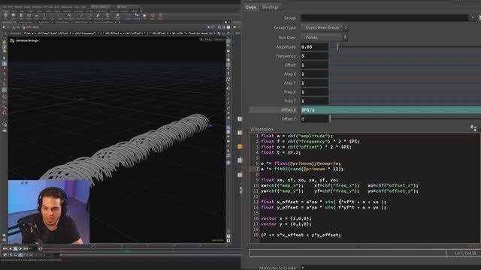Adjust the Offset Y slider handle
Image resolution: width=481 pixels, height=270 pixels.
coord(330,118)
